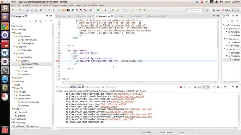Select the routes editor tab
Screen dimensions: 241x135
120,16
